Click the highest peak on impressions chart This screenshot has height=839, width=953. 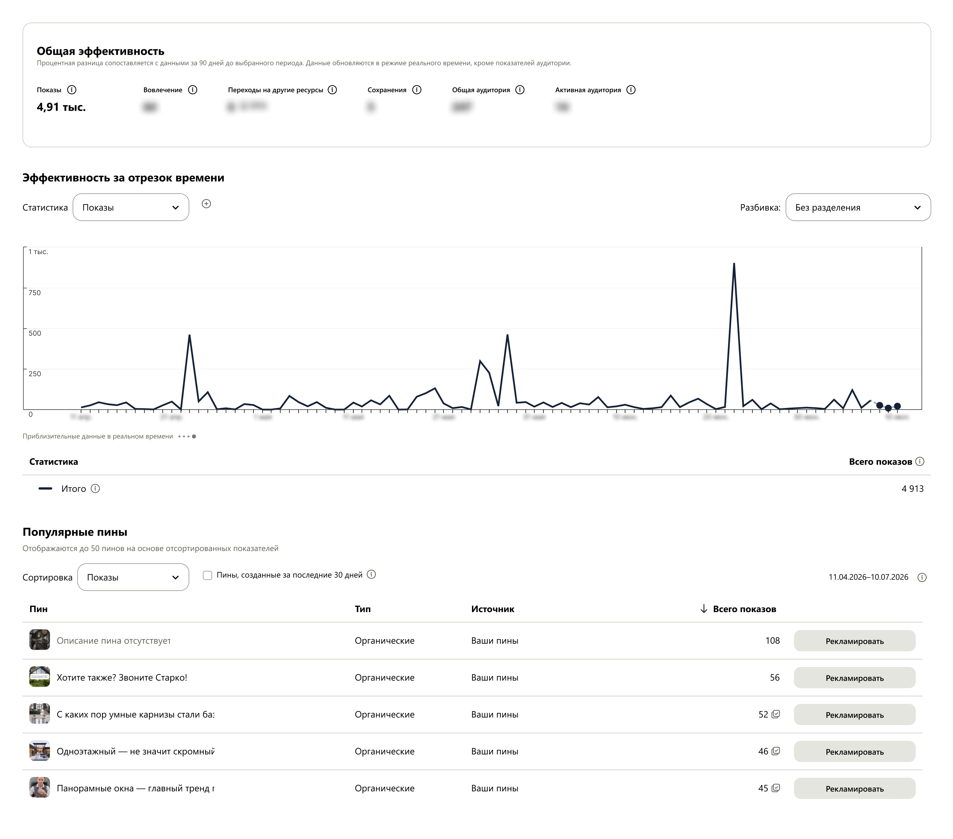tap(734, 264)
